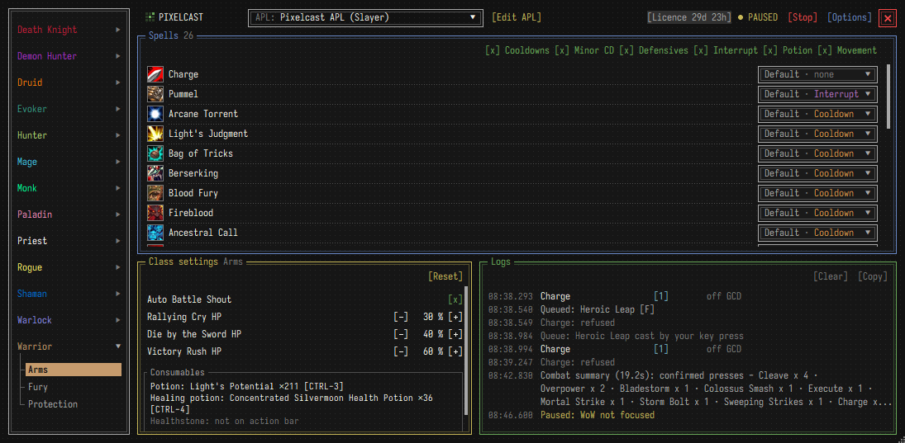This screenshot has width=905, height=443.
Task: Click the Bag of Tricks icon
Action: point(155,153)
